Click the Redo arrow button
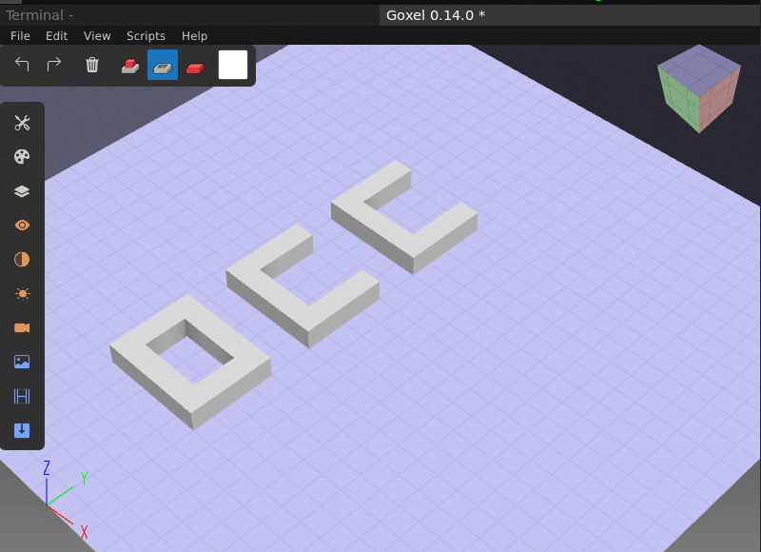The height and width of the screenshot is (552, 761). 54,65
